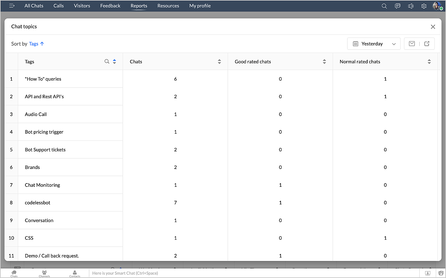Export the chat topics report
446x278 pixels.
427,44
